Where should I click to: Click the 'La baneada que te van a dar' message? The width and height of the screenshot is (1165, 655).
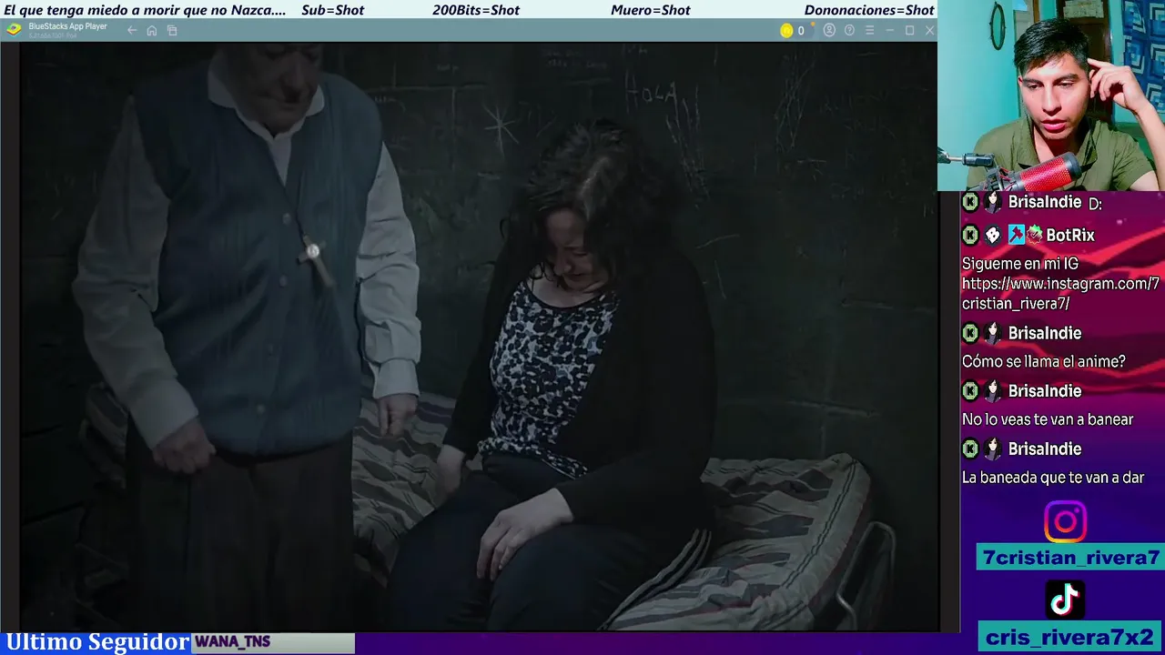point(1053,478)
